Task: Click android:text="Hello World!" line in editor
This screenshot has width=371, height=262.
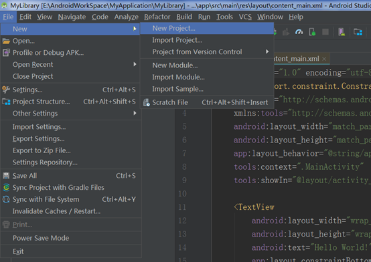Action: [x=311, y=247]
